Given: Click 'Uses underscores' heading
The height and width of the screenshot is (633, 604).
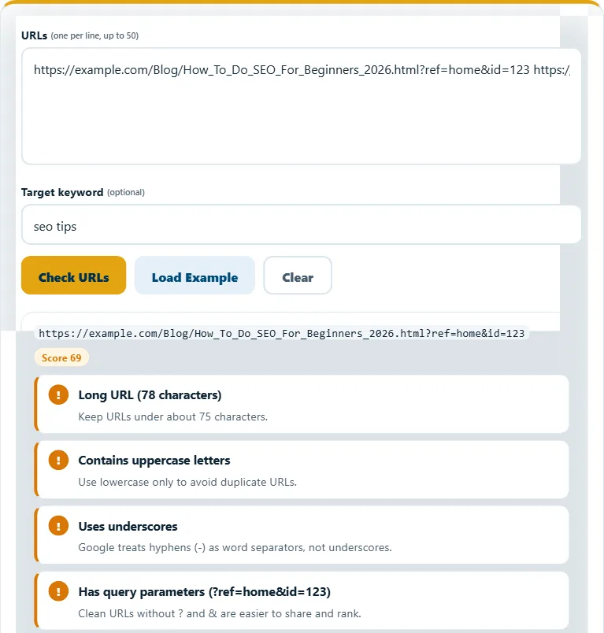Looking at the screenshot, I should click(128, 527).
